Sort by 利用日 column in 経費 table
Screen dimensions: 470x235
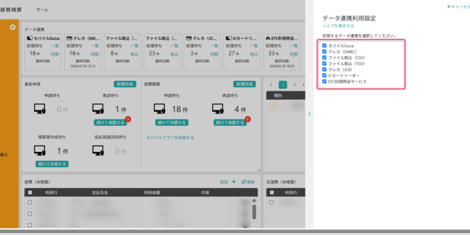pos(51,193)
